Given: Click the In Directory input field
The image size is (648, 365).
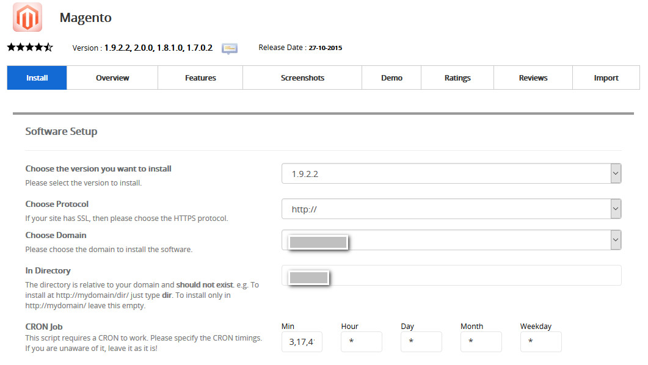Looking at the screenshot, I should [x=451, y=275].
